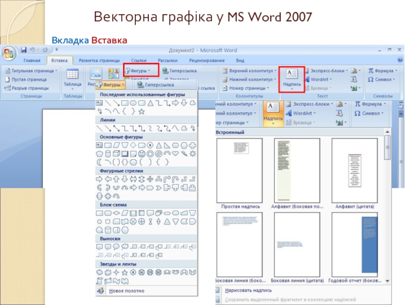Choose the right triangle shape
This screenshot has height=305, width=406.
tap(167, 145)
